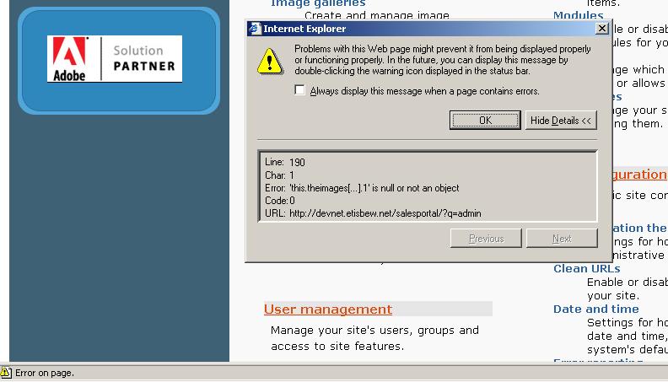Open the User management link

click(327, 309)
